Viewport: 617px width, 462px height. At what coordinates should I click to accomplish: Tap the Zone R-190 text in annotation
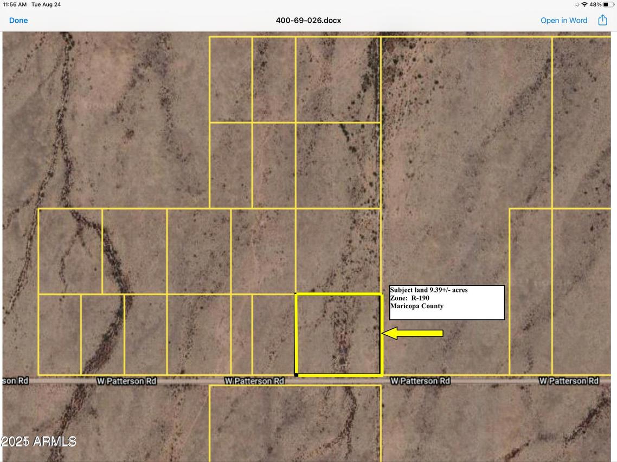click(x=409, y=297)
